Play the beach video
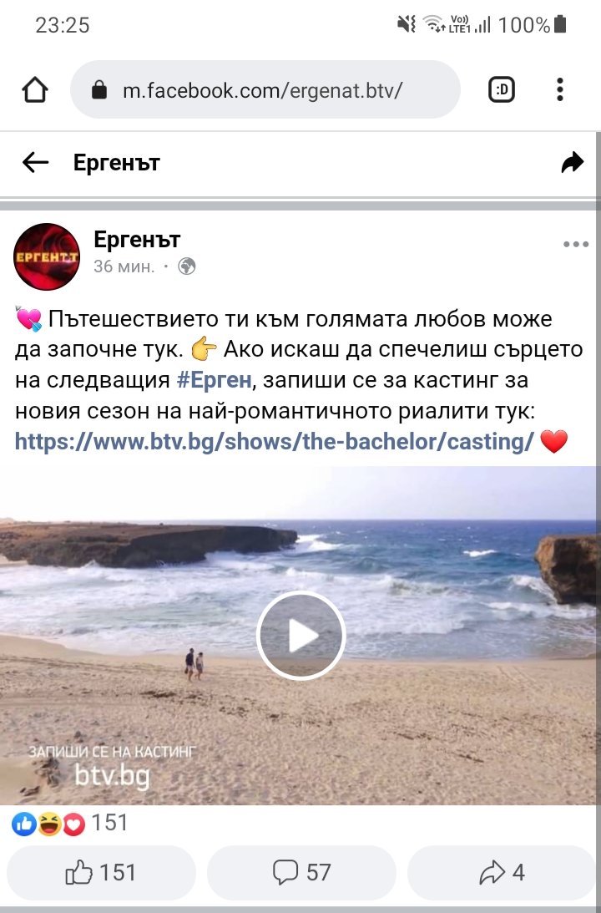This screenshot has height=913, width=601. 300,635
